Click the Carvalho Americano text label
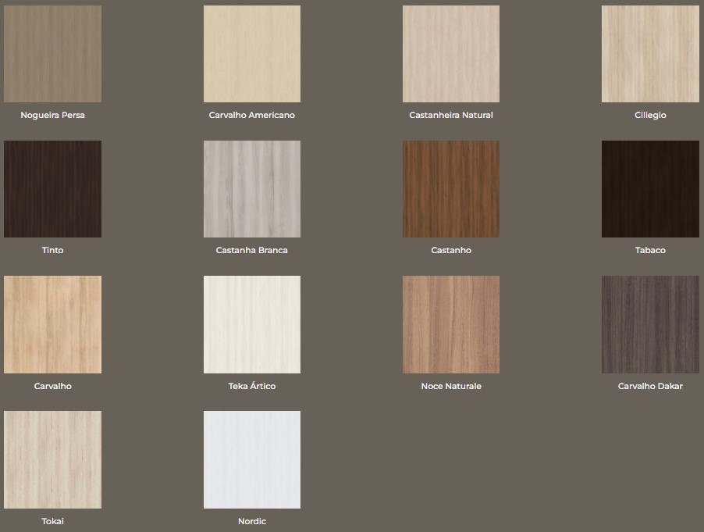This screenshot has height=532, width=704. (251, 116)
